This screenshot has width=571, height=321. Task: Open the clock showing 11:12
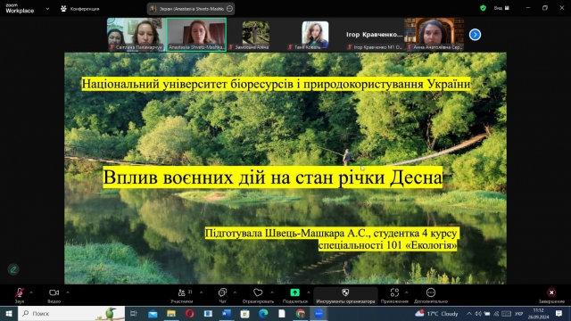click(539, 313)
